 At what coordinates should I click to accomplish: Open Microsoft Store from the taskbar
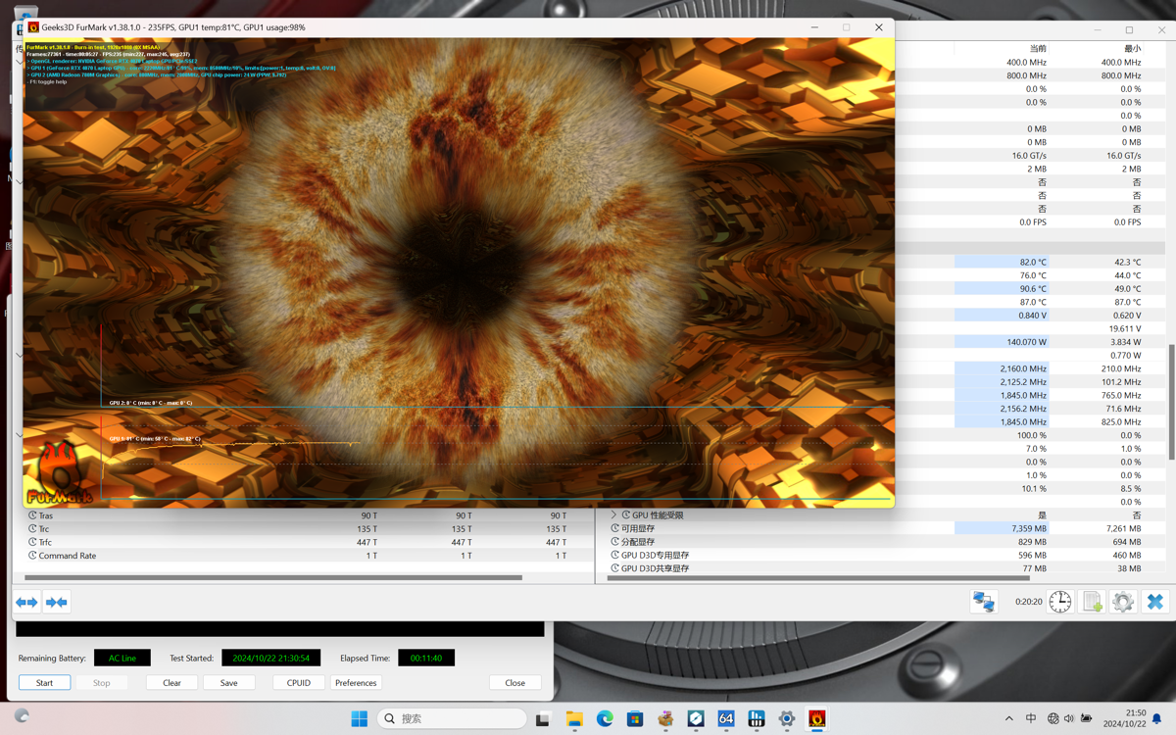click(x=635, y=718)
